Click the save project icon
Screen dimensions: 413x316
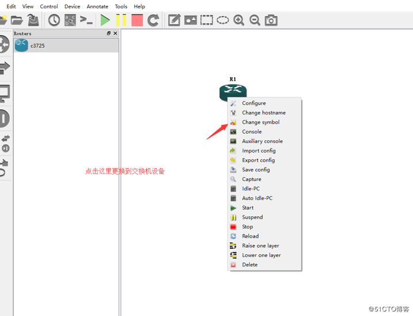tap(33, 20)
